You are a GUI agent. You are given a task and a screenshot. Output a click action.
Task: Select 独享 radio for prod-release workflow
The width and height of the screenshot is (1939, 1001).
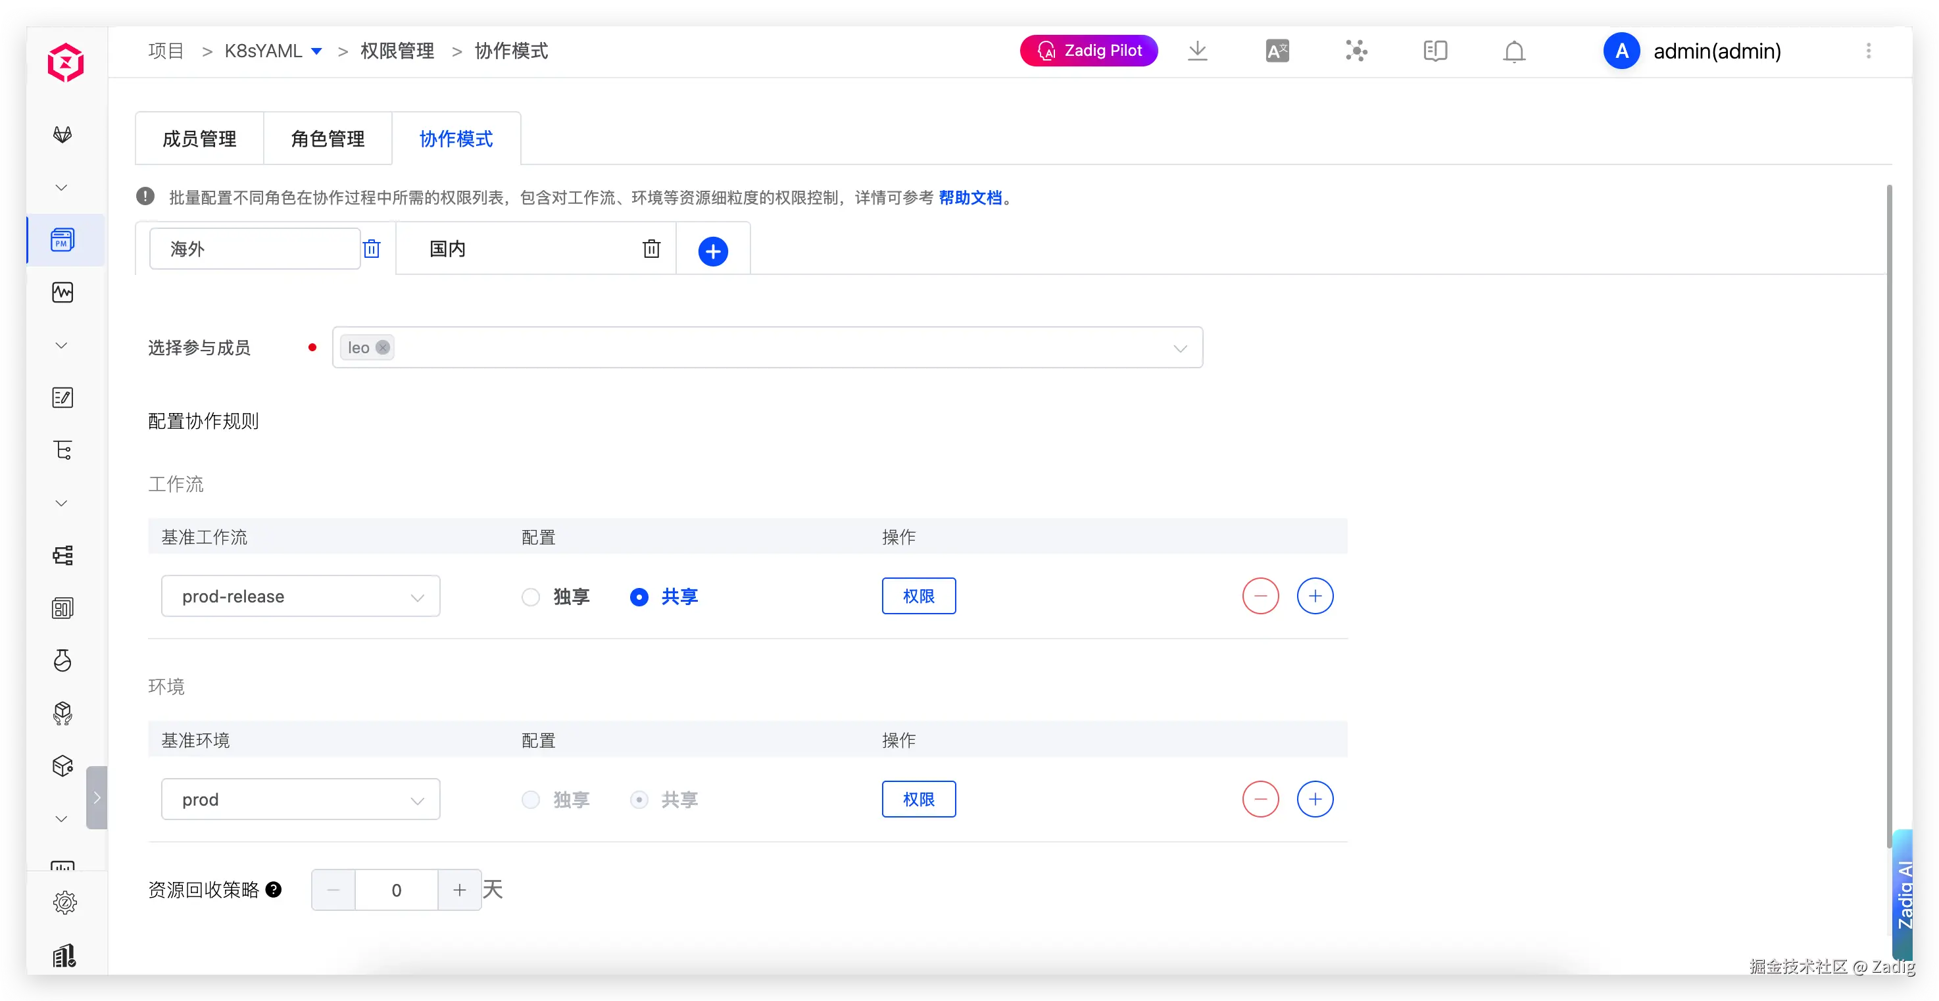[531, 597]
